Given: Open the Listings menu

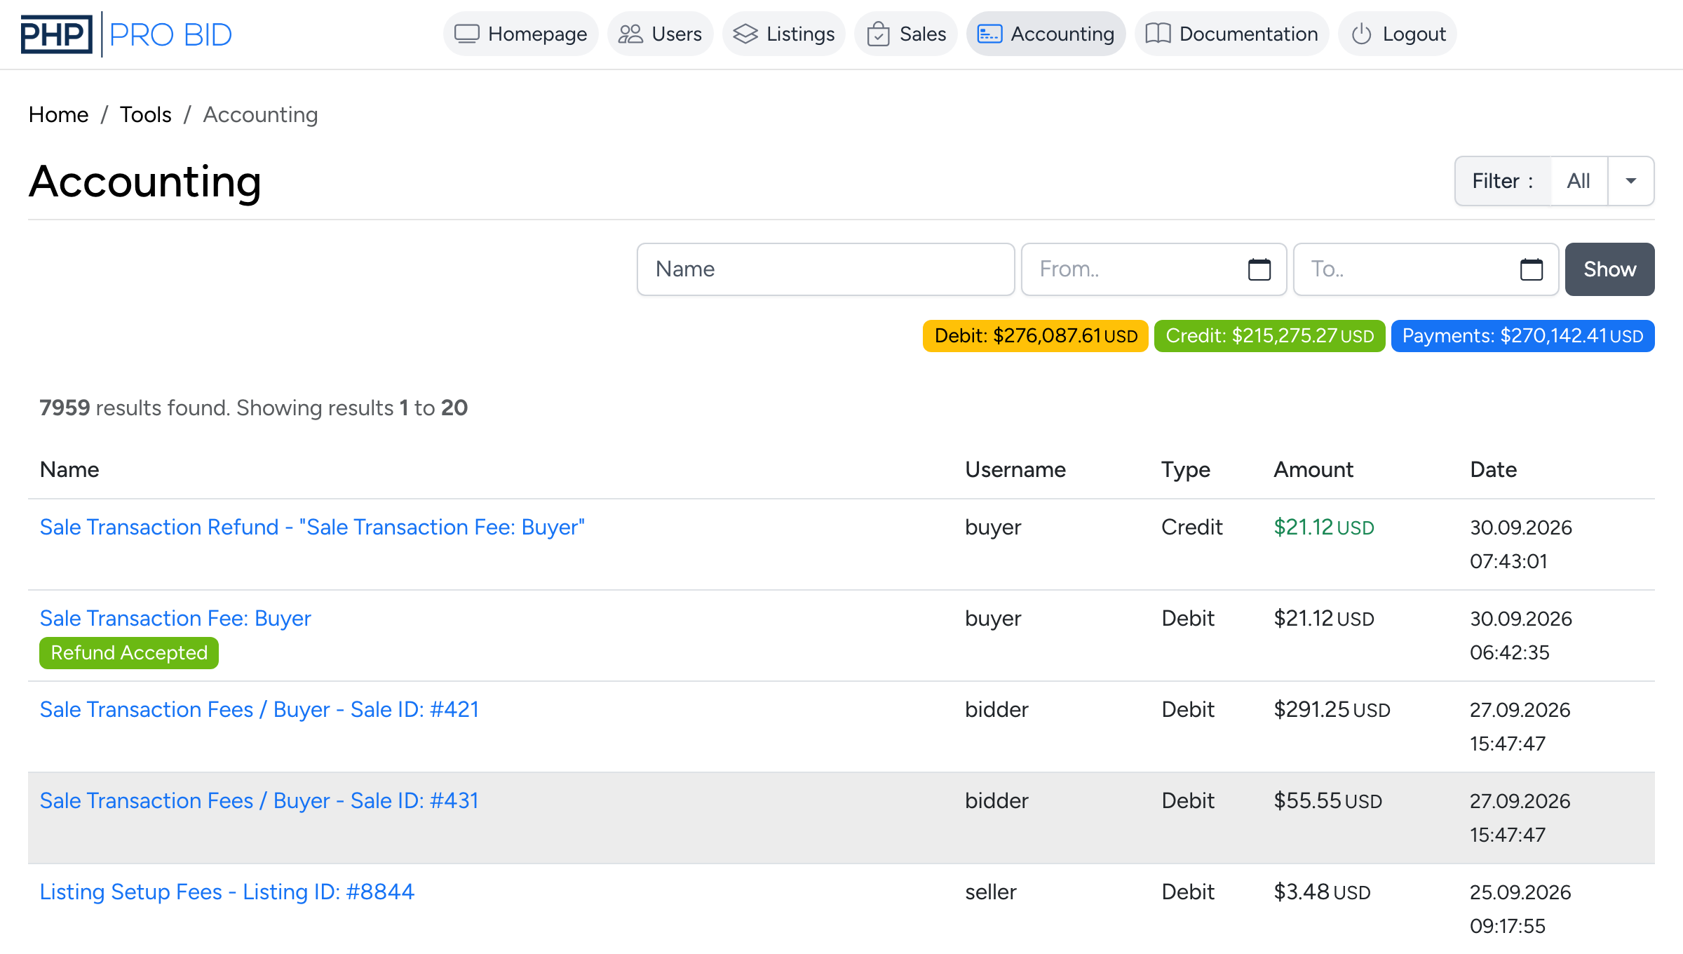Looking at the screenshot, I should pyautogui.click(x=784, y=34).
